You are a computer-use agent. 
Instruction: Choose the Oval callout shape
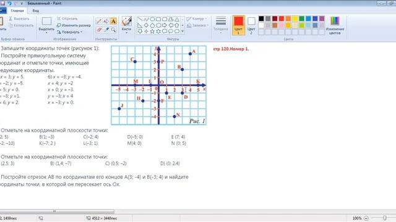point(171,31)
